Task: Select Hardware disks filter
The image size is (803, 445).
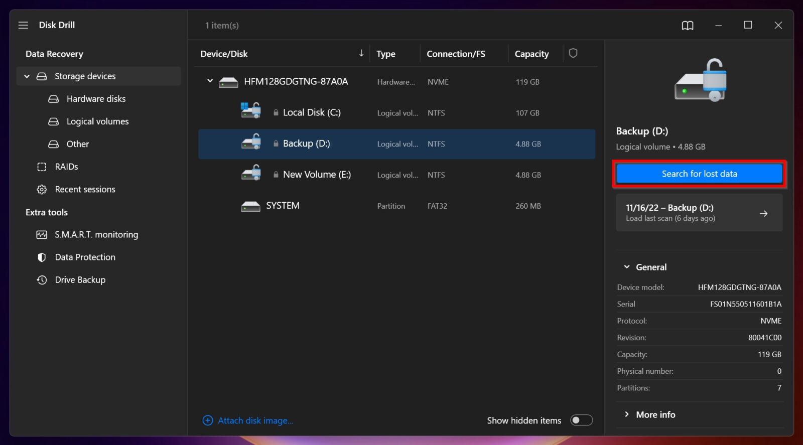Action: tap(96, 99)
